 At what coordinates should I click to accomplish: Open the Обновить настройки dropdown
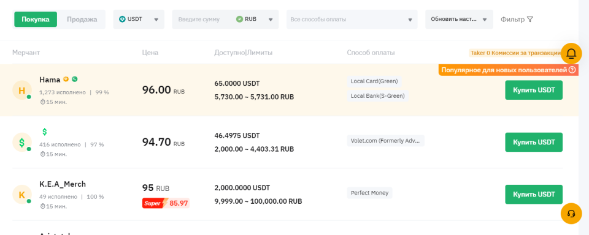point(459,20)
